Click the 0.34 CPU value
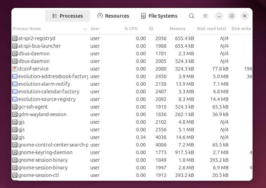This screenshot has height=188, width=266. (141, 137)
